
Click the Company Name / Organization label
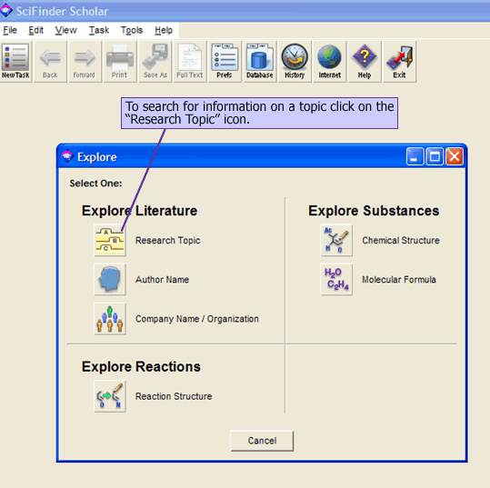(197, 319)
